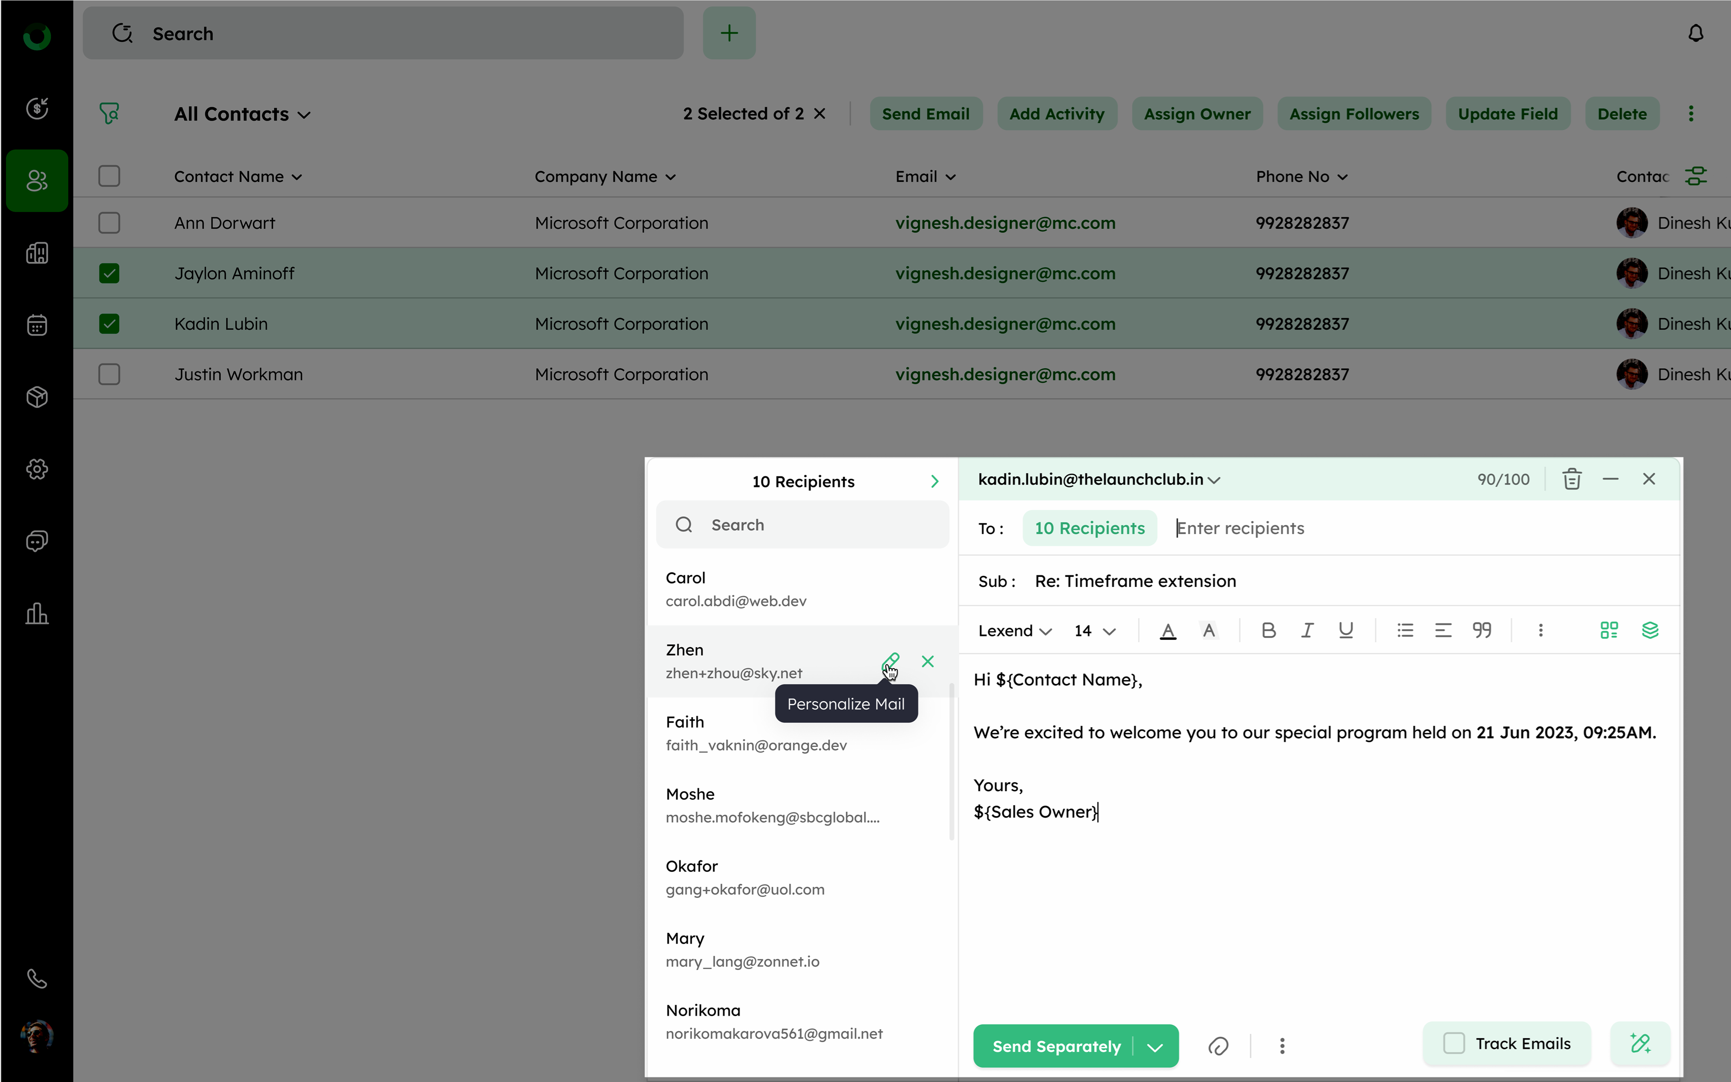Click the Assign Owner button

(x=1197, y=114)
